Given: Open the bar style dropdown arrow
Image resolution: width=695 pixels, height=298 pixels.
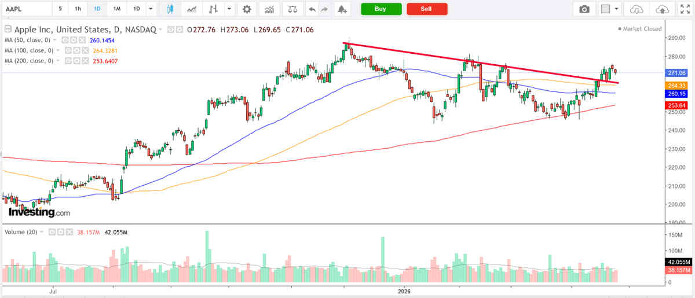Looking at the screenshot, I should pos(230,9).
